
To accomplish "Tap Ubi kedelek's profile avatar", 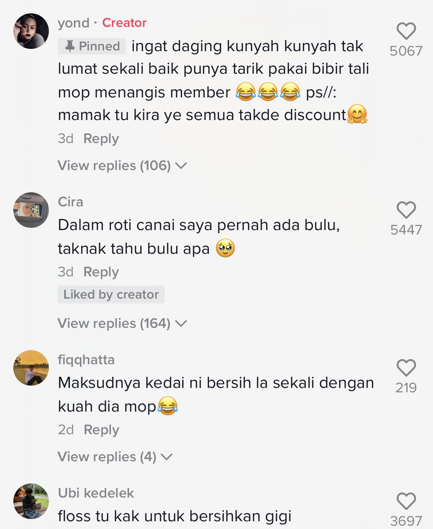I will pos(31,501).
